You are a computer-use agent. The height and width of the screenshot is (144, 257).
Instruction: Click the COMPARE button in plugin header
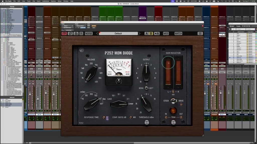point(83,27)
